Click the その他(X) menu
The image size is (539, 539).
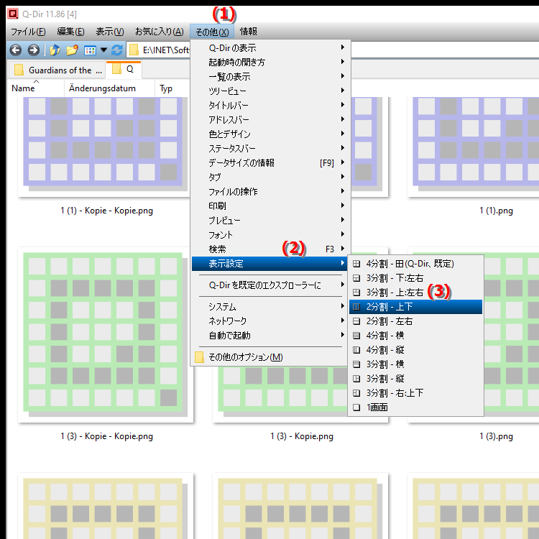212,32
